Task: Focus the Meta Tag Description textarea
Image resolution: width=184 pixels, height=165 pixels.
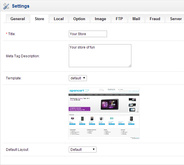Action: tap(100, 56)
